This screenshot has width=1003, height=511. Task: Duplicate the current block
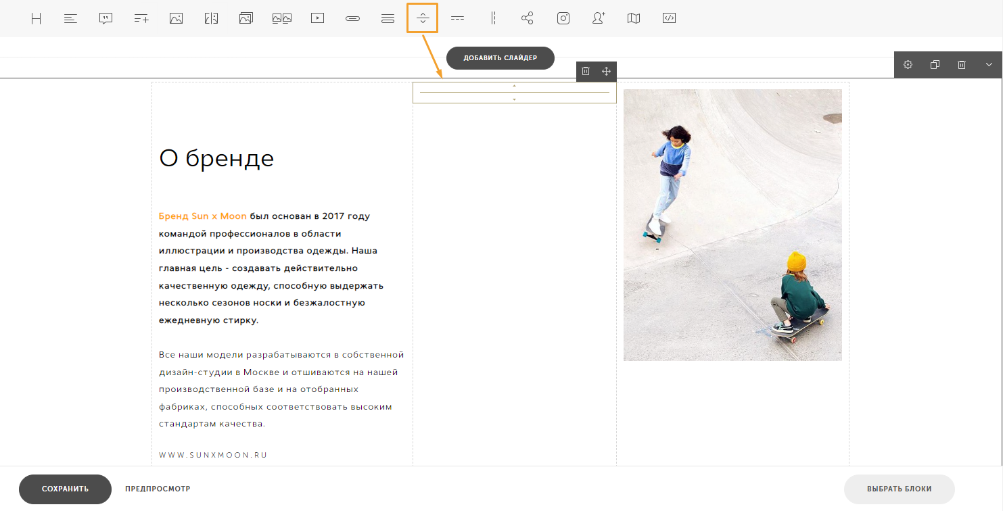[935, 65]
